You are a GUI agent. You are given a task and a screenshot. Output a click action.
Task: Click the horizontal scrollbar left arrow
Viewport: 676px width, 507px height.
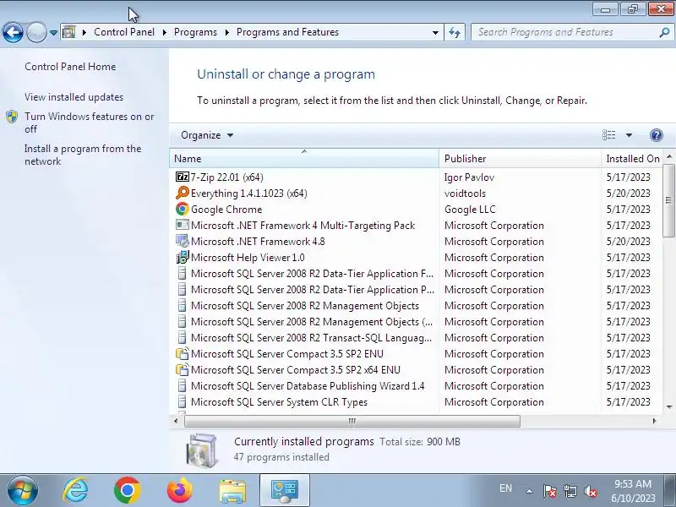click(176, 421)
